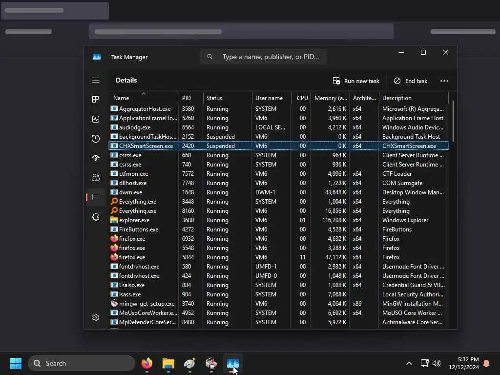Screen dimensions: 500x375
Task: Click the Everything.exe icon for PID 3448
Action: [x=114, y=201]
